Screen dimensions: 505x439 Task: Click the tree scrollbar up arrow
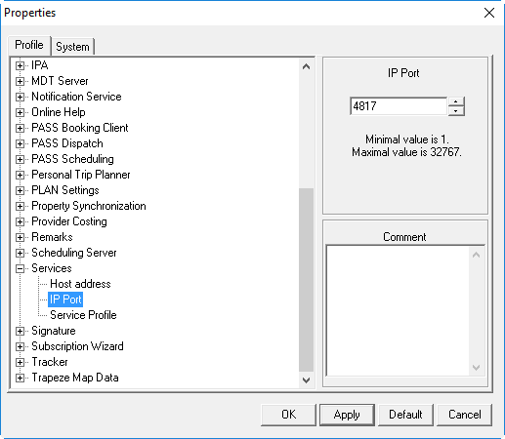(306, 66)
